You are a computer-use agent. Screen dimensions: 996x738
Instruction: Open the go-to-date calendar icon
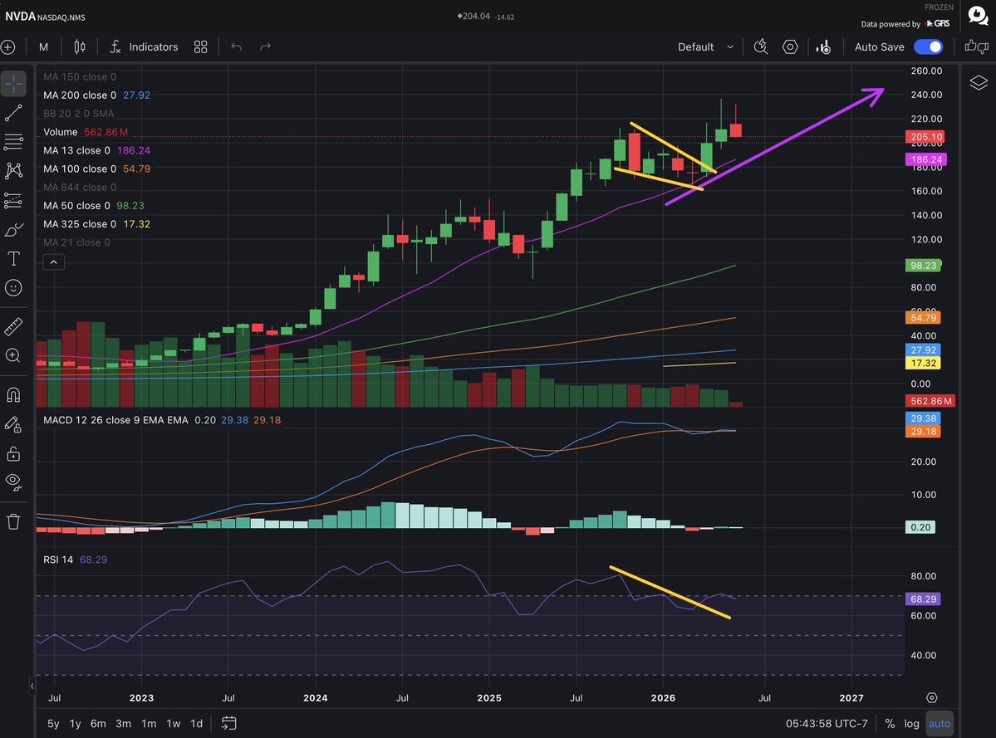[228, 723]
